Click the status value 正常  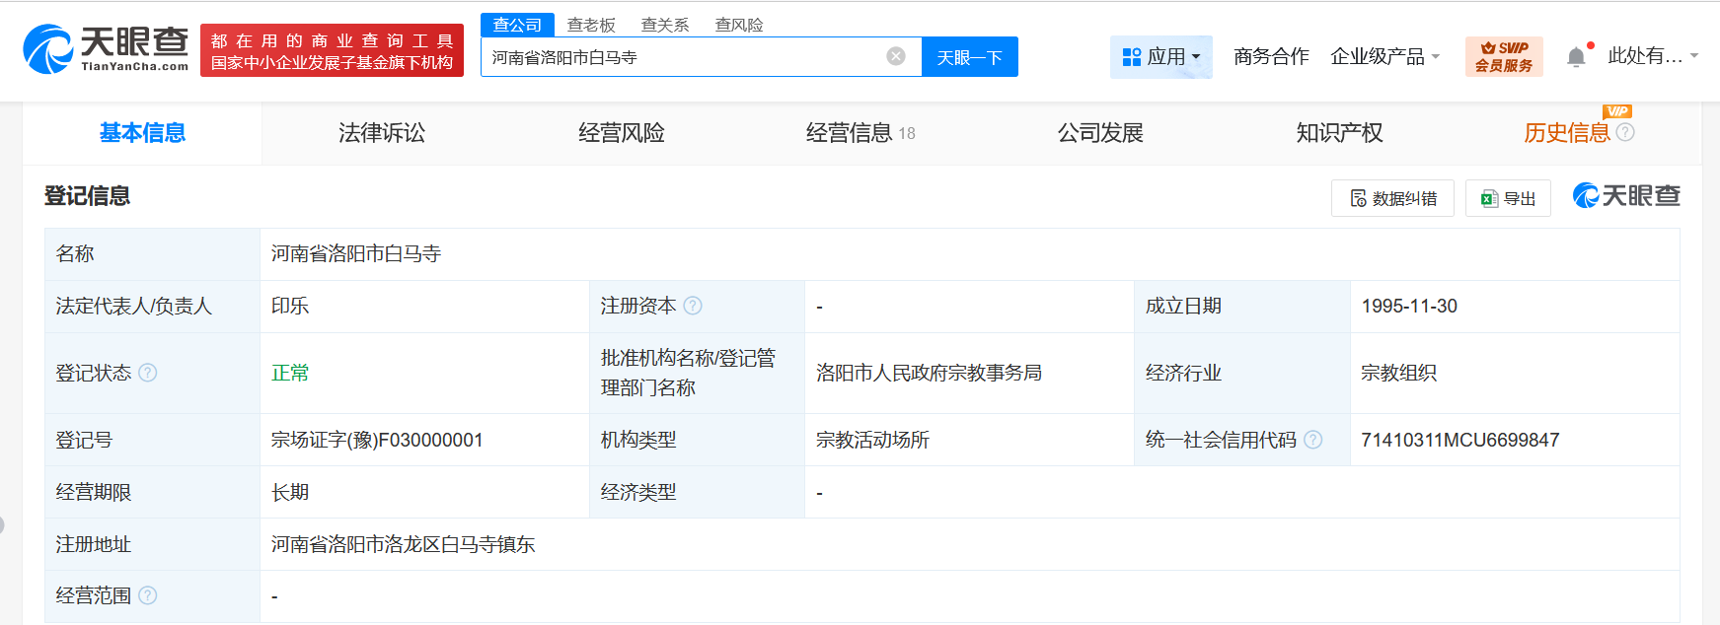click(290, 373)
